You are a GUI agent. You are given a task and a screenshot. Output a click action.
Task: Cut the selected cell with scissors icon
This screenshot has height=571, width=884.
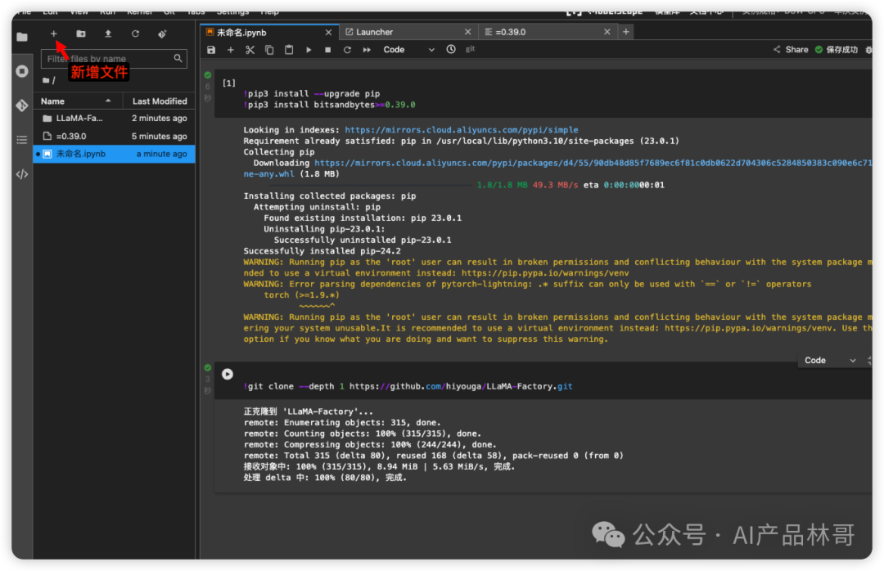click(x=250, y=50)
